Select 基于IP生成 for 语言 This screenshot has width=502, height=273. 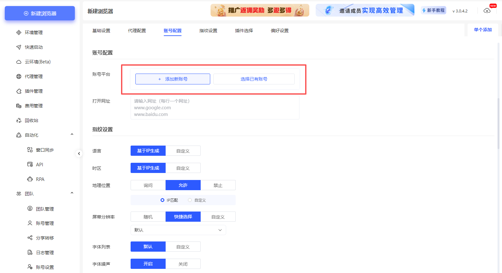click(148, 151)
